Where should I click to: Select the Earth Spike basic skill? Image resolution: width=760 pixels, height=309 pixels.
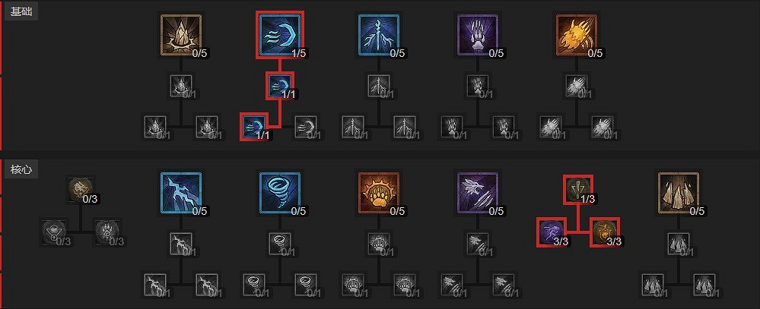click(x=181, y=35)
